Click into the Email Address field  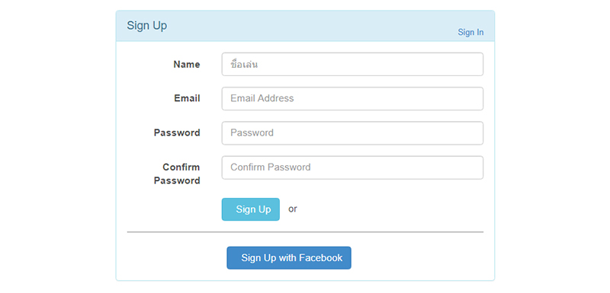[x=352, y=99]
